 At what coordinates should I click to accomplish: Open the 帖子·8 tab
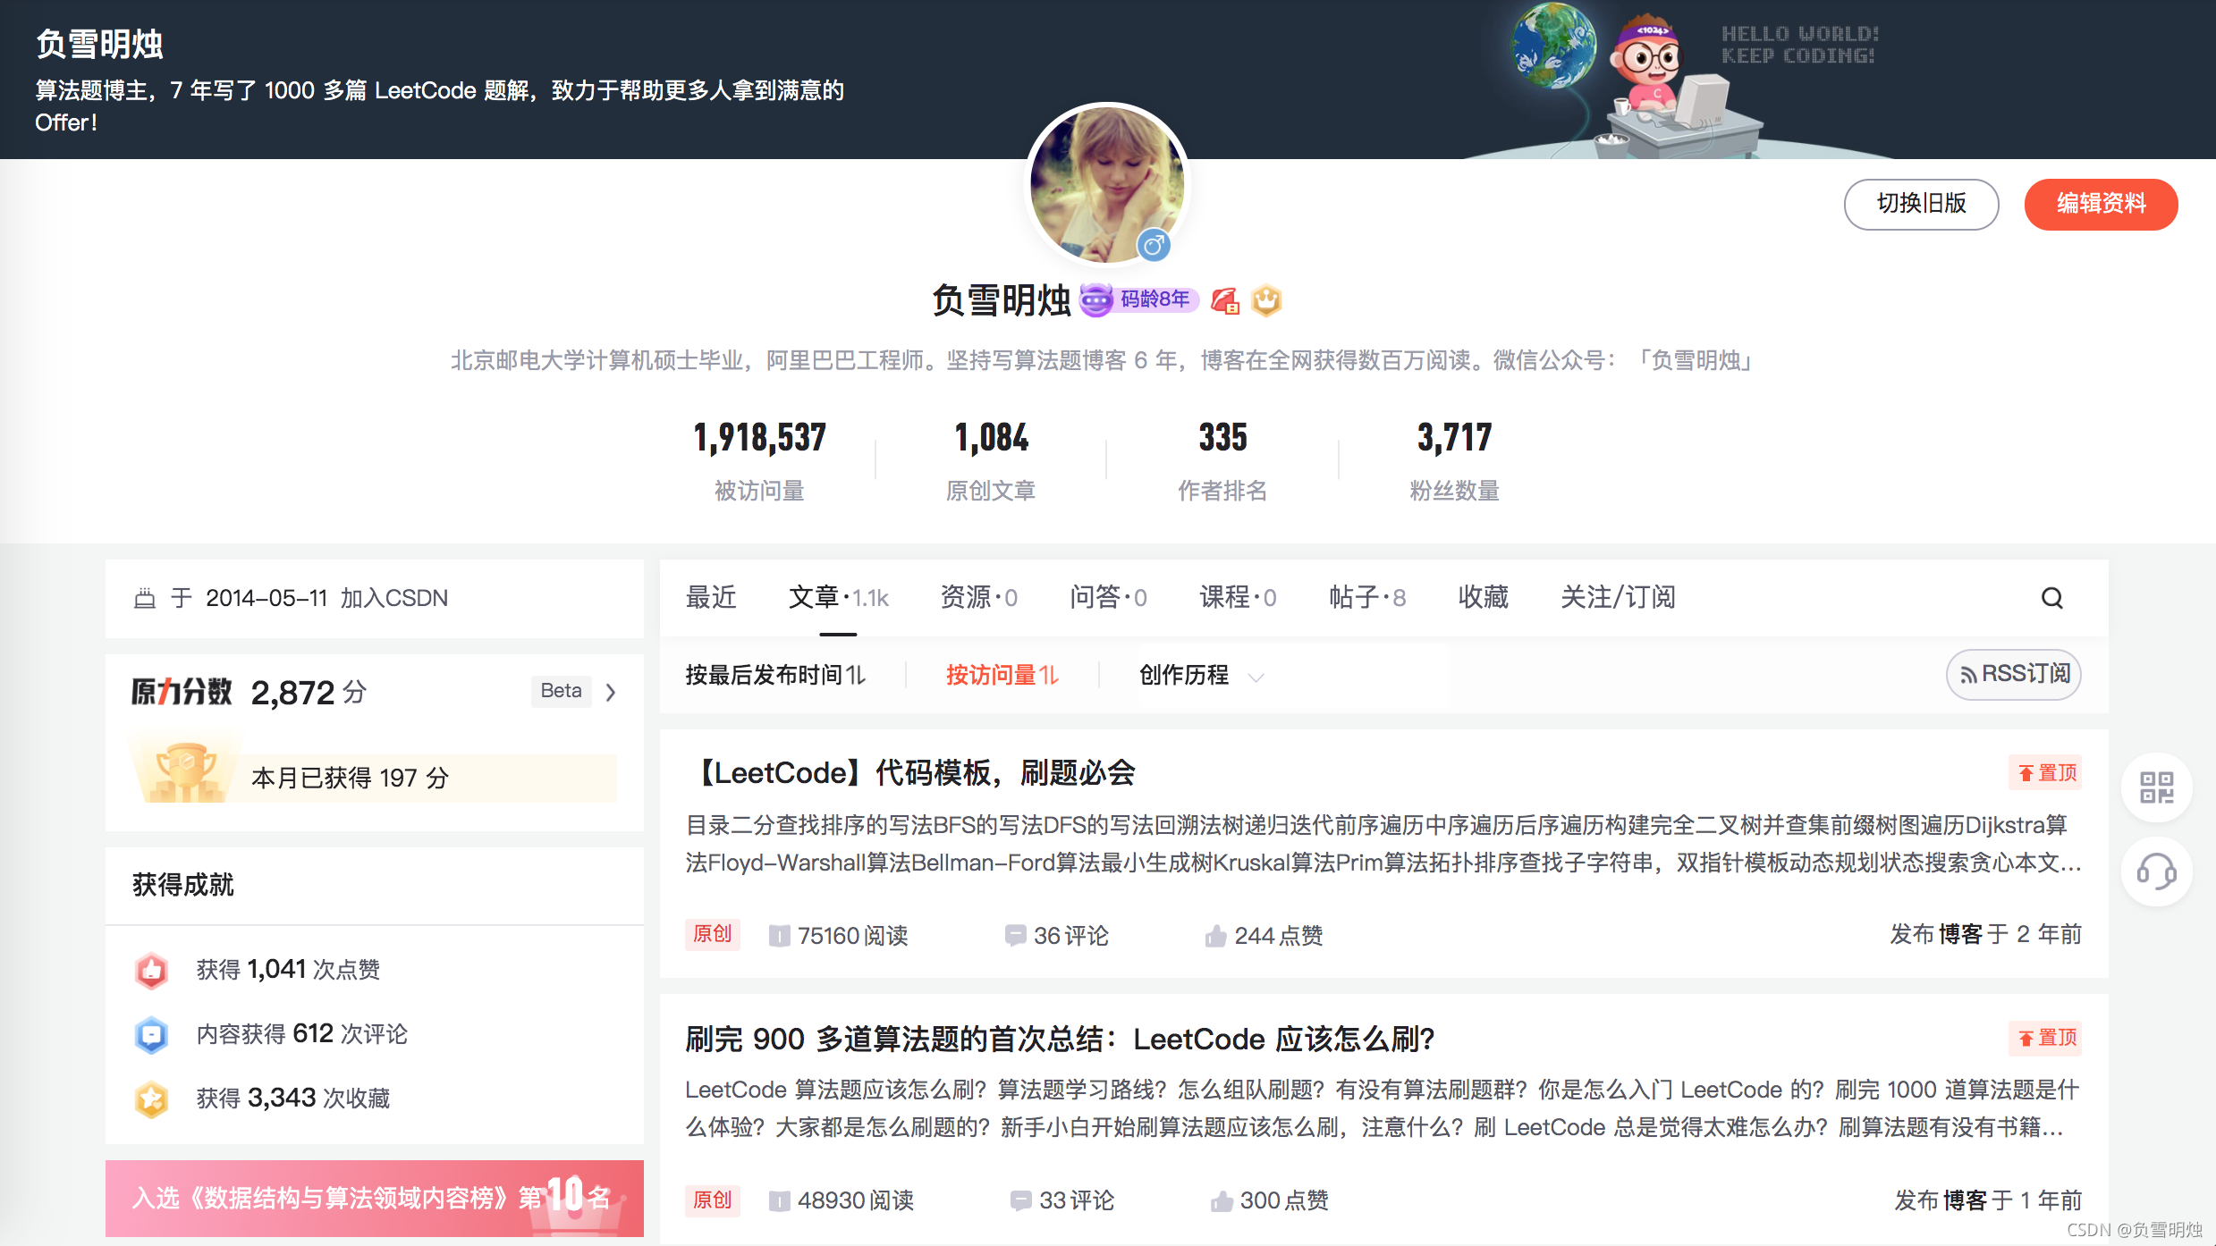click(x=1366, y=597)
